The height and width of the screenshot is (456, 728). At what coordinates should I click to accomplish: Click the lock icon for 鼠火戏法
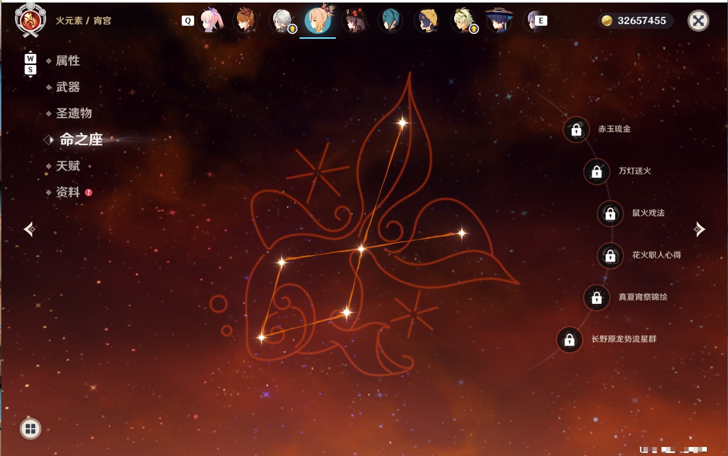point(611,214)
